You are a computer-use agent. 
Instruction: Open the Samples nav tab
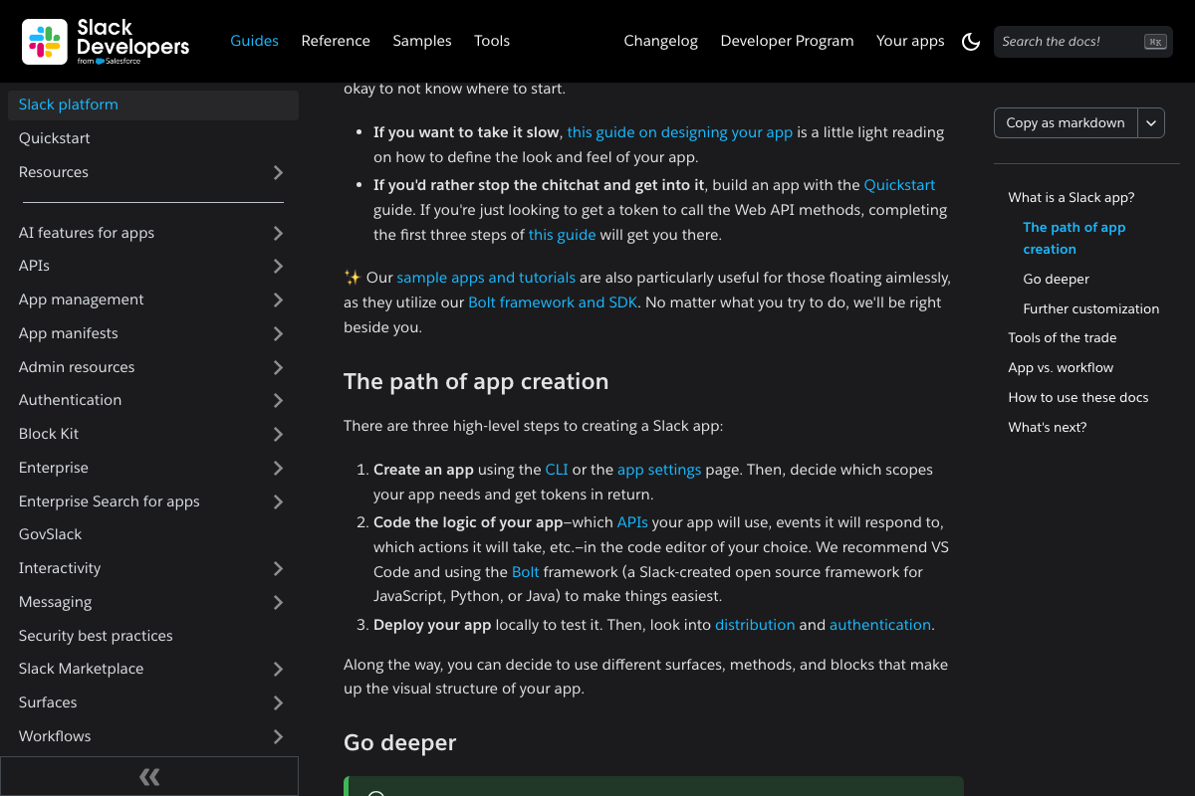click(x=422, y=41)
